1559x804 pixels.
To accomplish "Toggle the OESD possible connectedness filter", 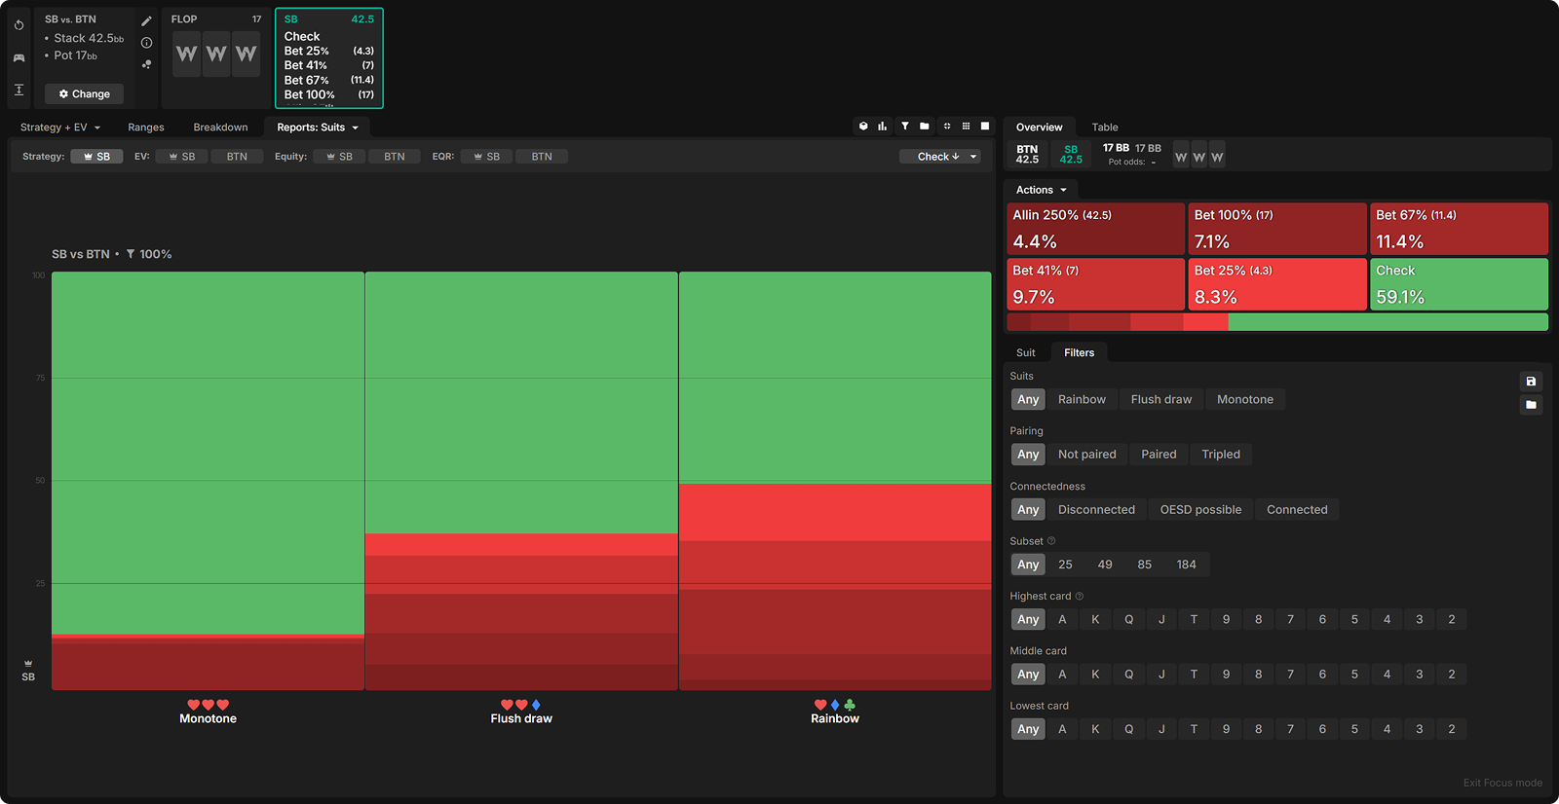I will [x=1200, y=510].
